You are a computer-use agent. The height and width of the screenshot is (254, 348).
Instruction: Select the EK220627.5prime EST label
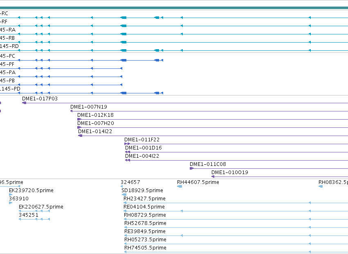(41, 207)
